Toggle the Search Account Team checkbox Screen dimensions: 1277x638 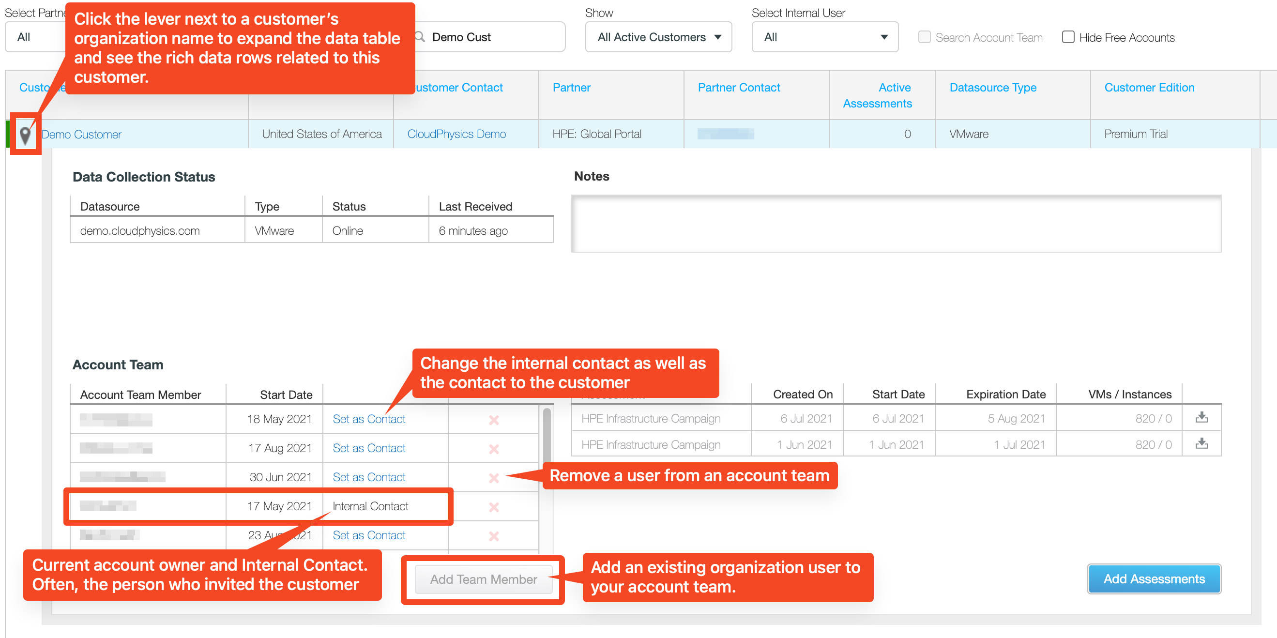click(924, 37)
